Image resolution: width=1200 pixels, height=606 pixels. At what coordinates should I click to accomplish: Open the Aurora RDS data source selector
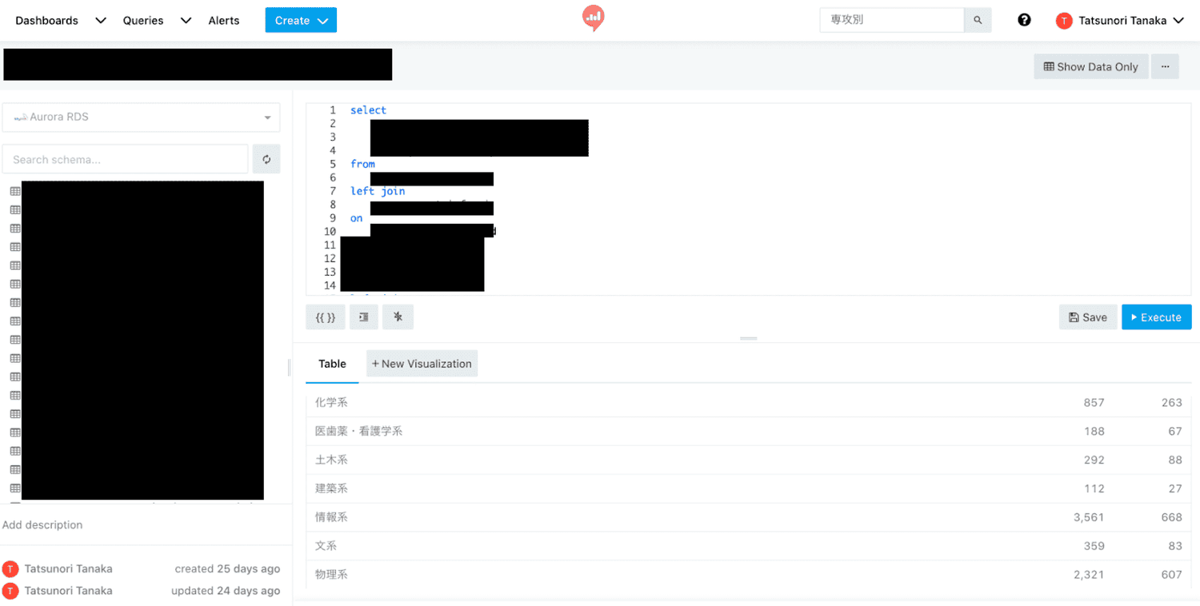(142, 118)
